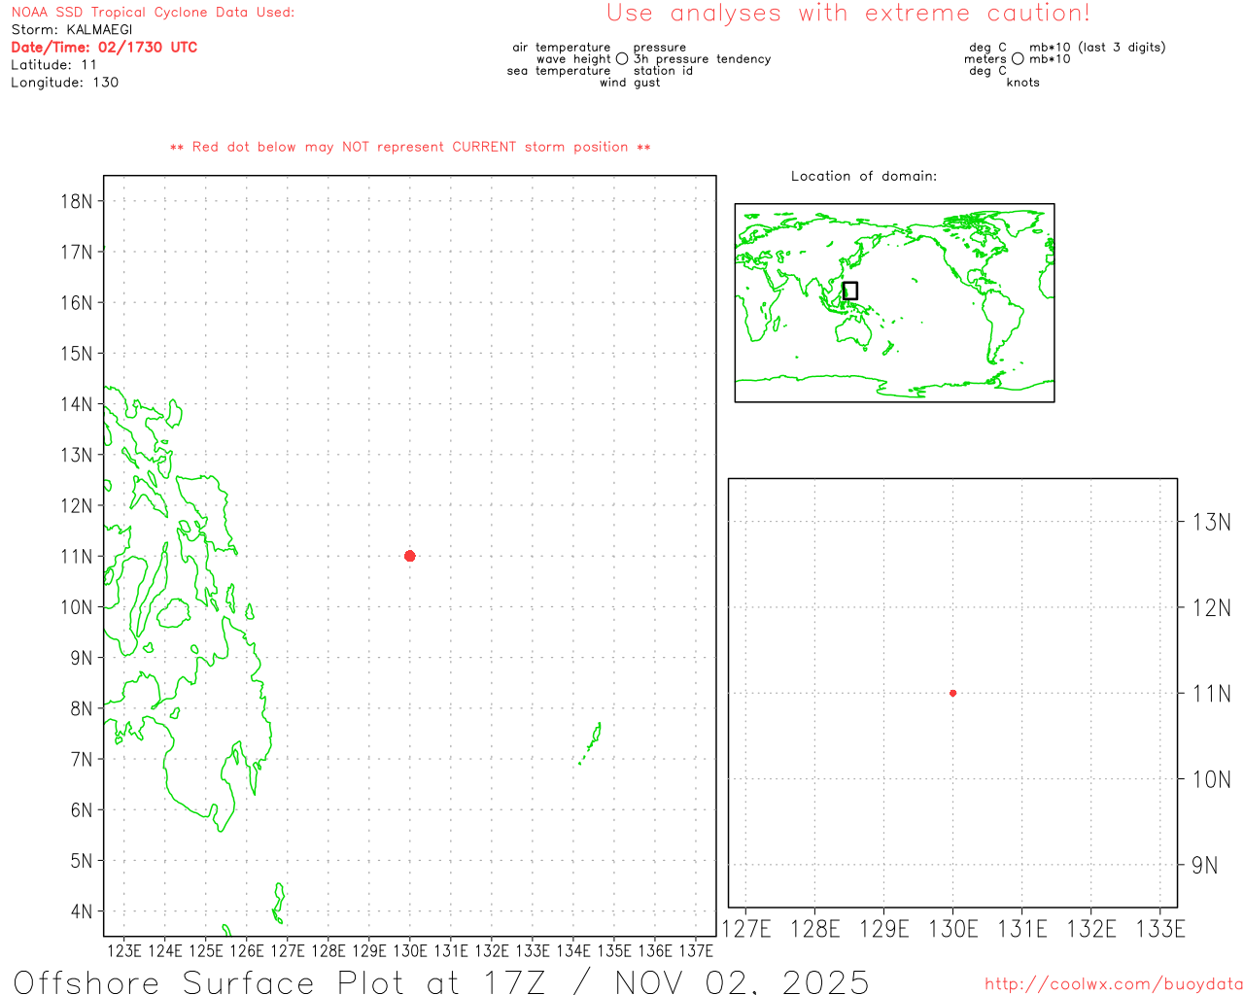
Task: Select the storm name KALMAEGI
Action: coord(99,30)
